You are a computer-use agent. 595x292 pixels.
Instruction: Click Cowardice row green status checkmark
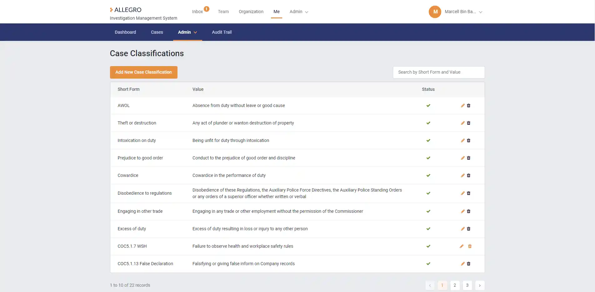coord(428,175)
